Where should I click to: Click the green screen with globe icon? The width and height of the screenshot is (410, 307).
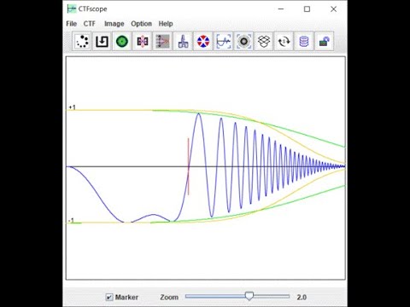click(x=325, y=42)
